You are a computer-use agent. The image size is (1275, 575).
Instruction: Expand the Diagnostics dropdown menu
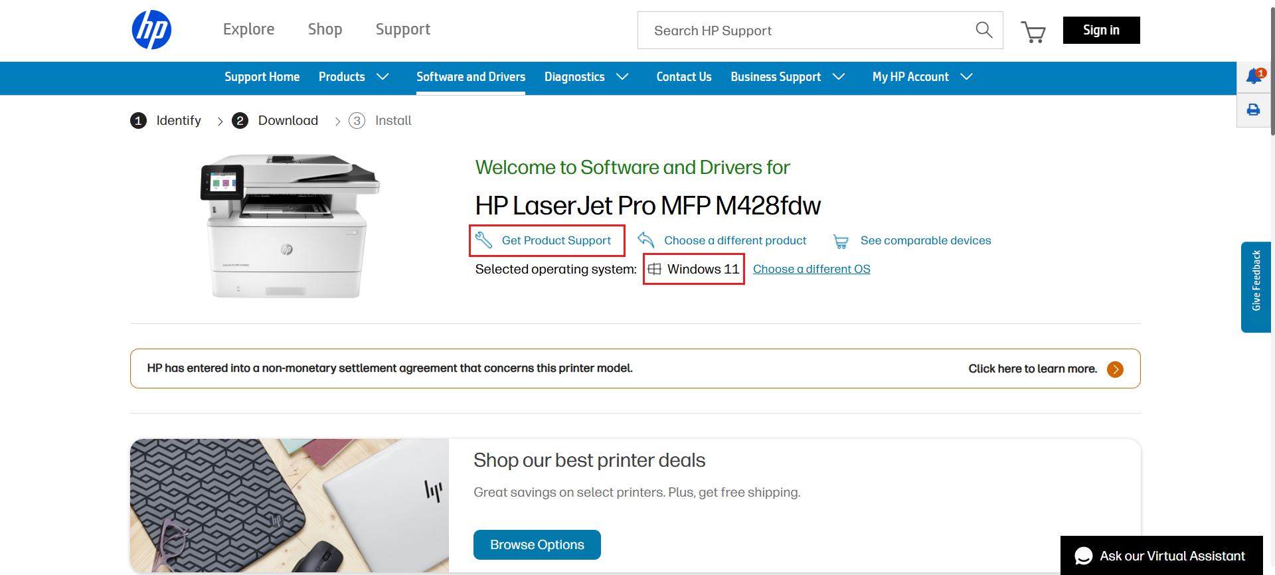[586, 77]
